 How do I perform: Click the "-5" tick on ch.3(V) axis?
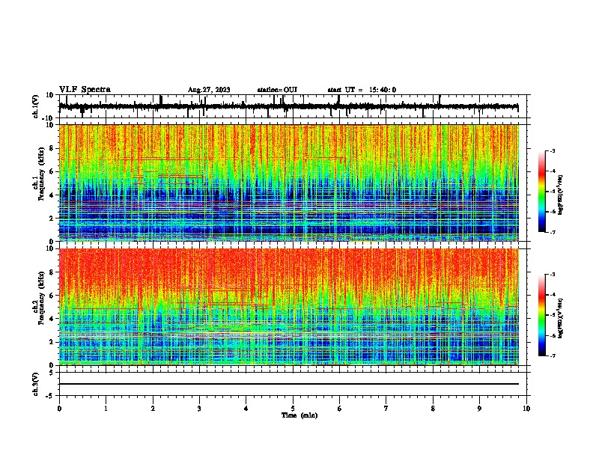51,396
